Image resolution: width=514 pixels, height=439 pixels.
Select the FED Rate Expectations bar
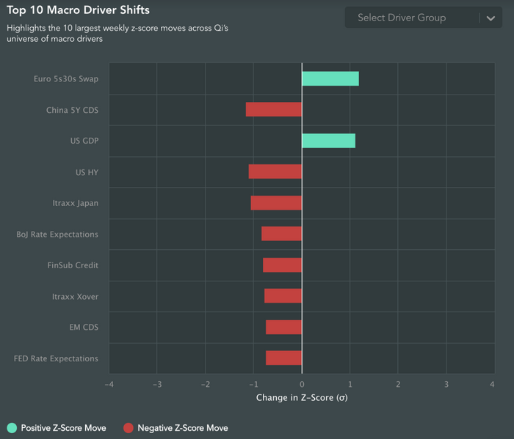tap(284, 358)
